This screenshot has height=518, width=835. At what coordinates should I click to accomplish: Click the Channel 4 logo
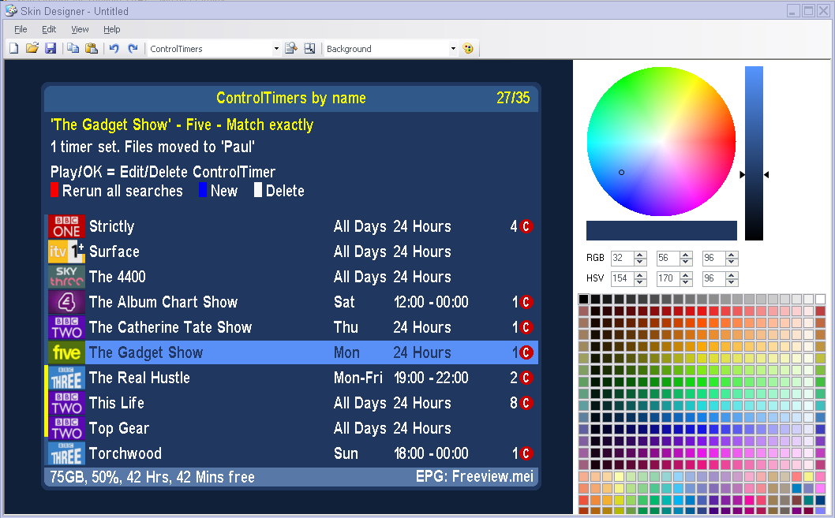[66, 302]
